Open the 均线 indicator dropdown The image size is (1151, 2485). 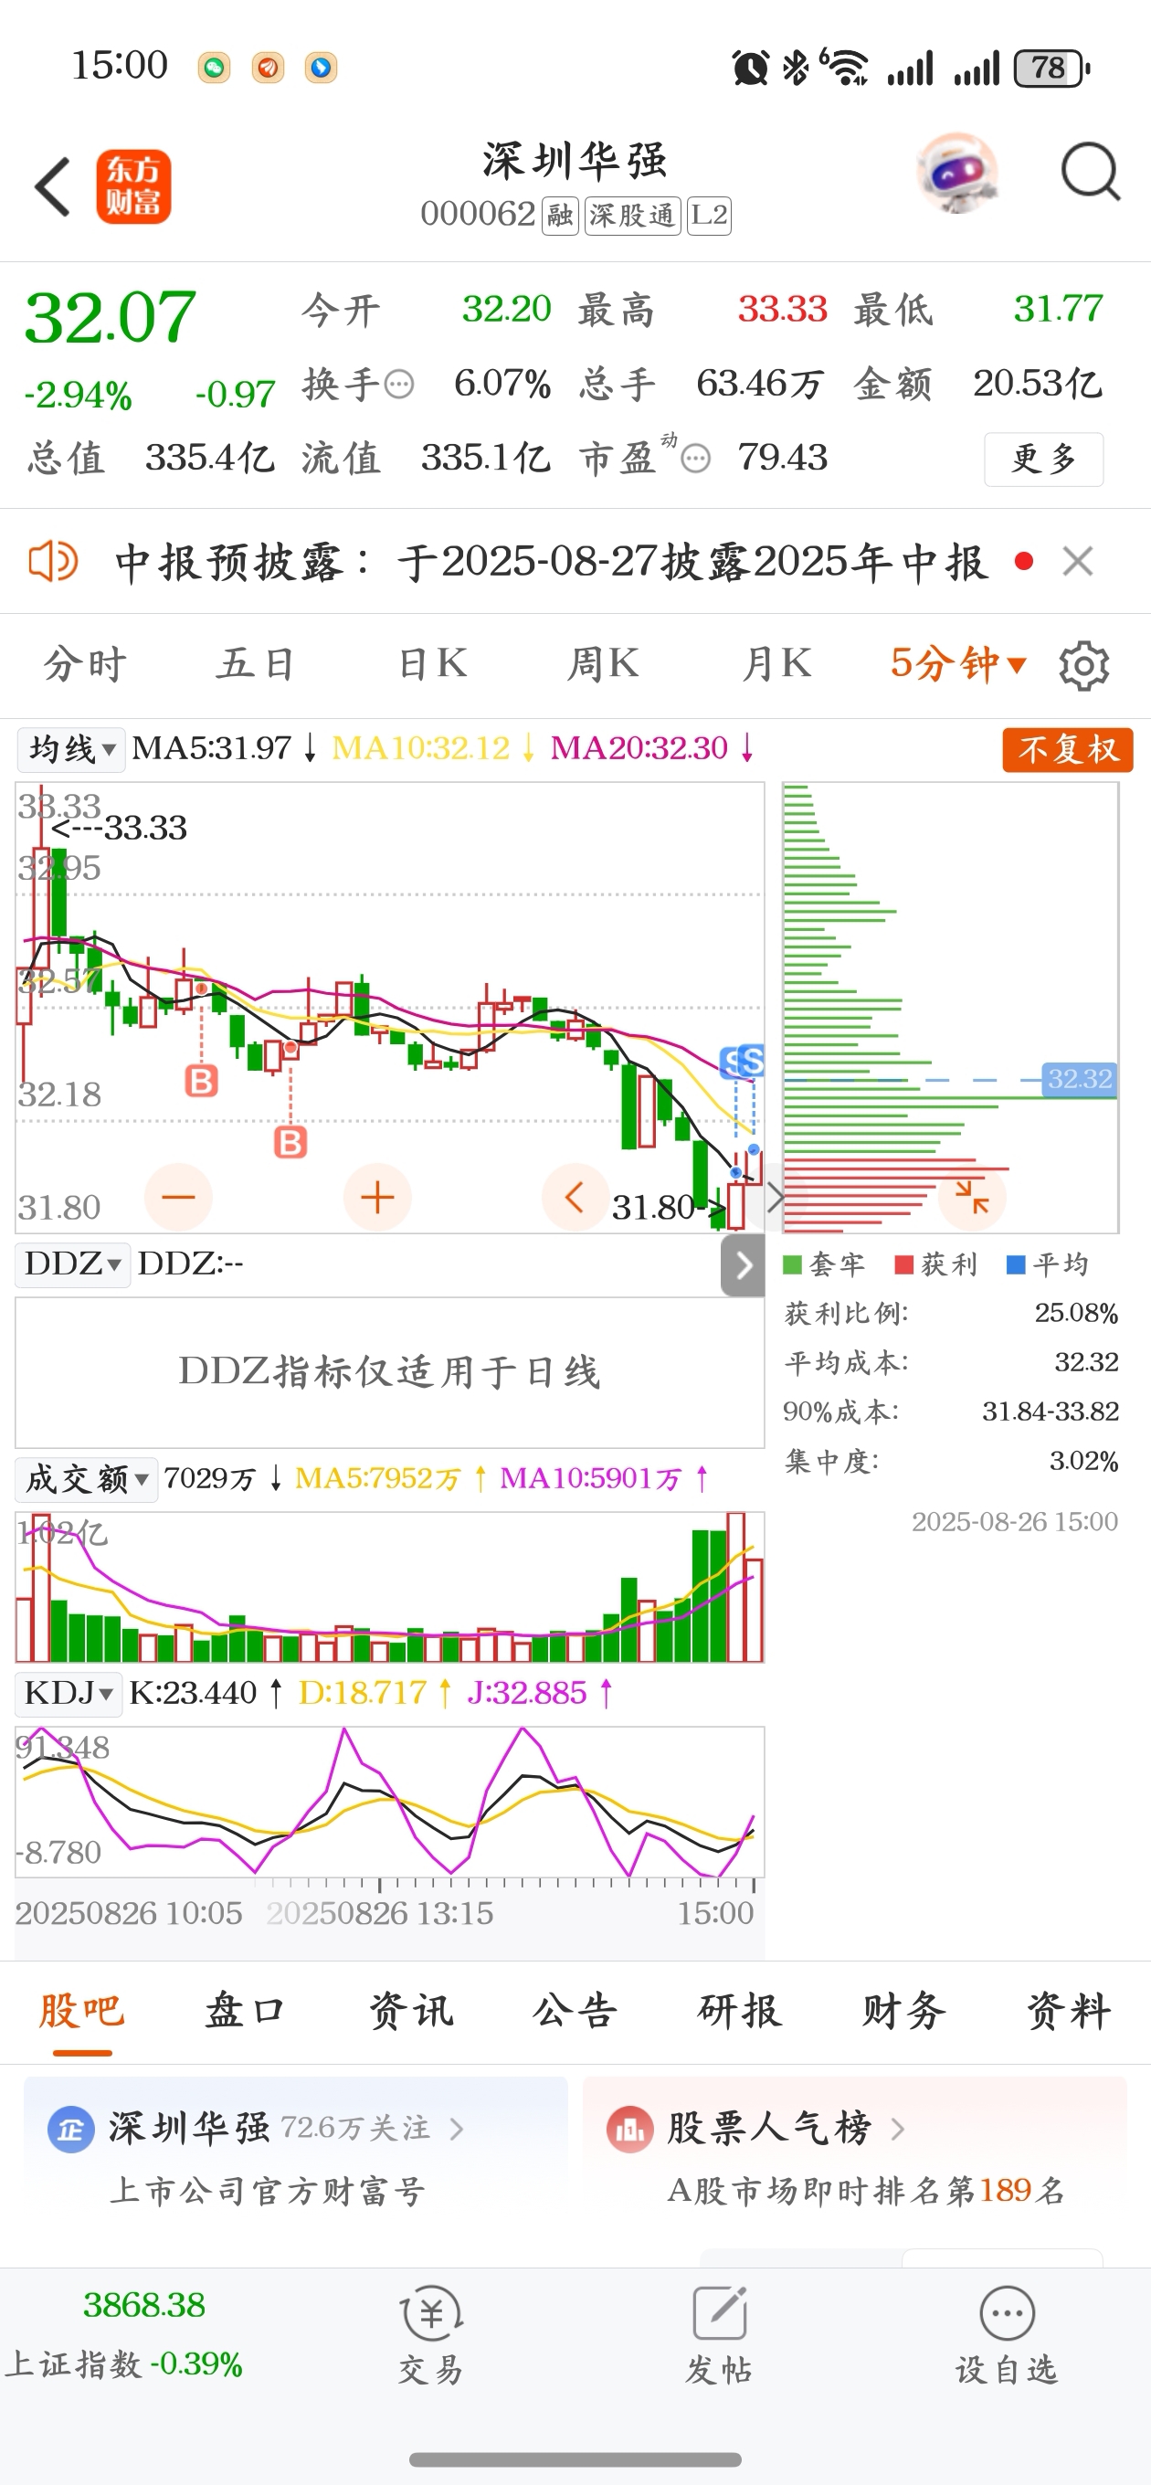pyautogui.click(x=71, y=748)
